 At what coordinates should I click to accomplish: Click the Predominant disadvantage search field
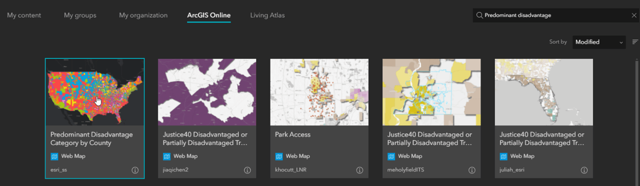pyautogui.click(x=556, y=15)
